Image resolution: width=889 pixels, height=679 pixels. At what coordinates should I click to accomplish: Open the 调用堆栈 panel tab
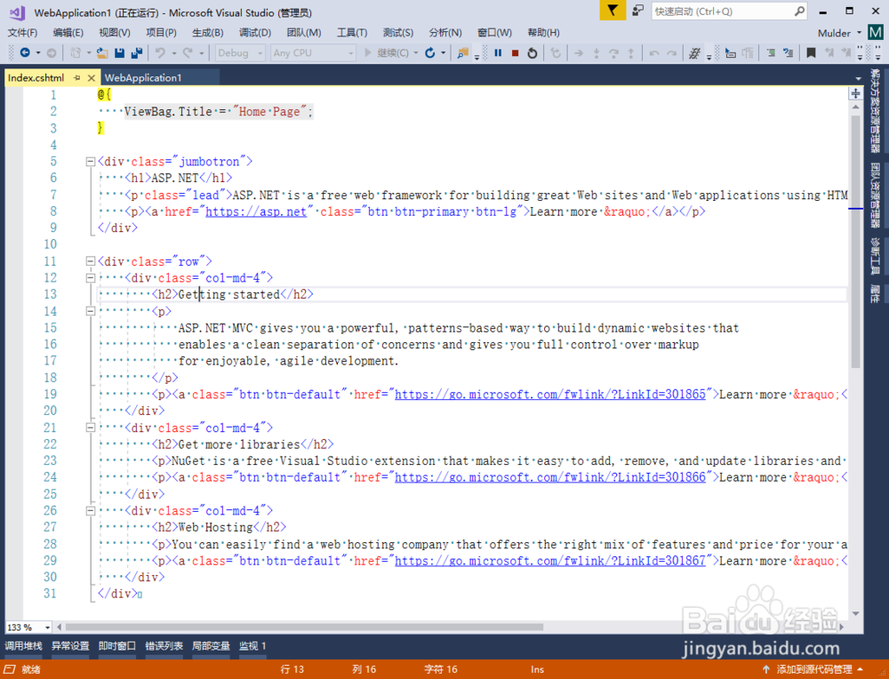(23, 646)
